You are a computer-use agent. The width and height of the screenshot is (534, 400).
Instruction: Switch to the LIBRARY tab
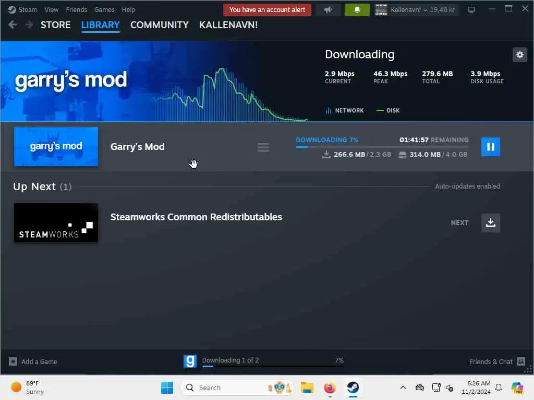[x=101, y=25]
